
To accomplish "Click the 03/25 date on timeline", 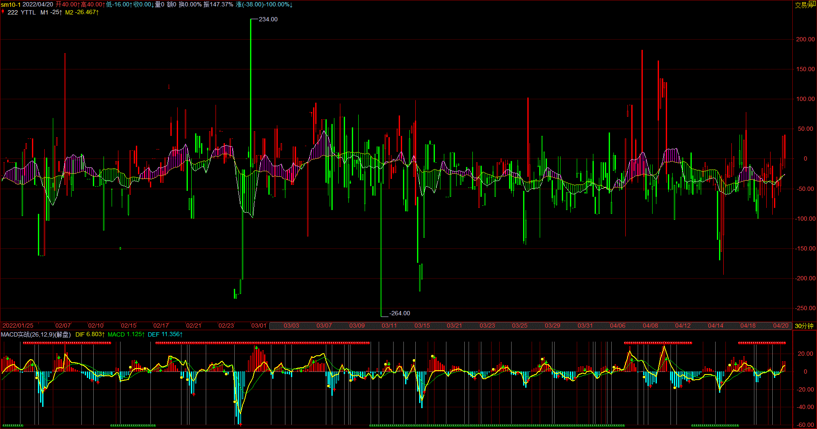I will [x=520, y=325].
